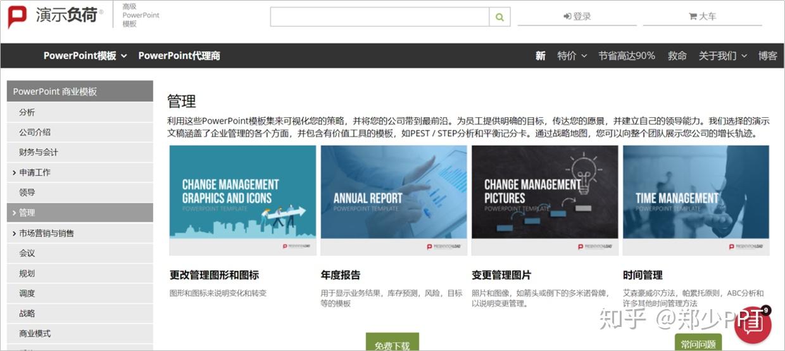Select 分析 in the sidebar

(80, 112)
